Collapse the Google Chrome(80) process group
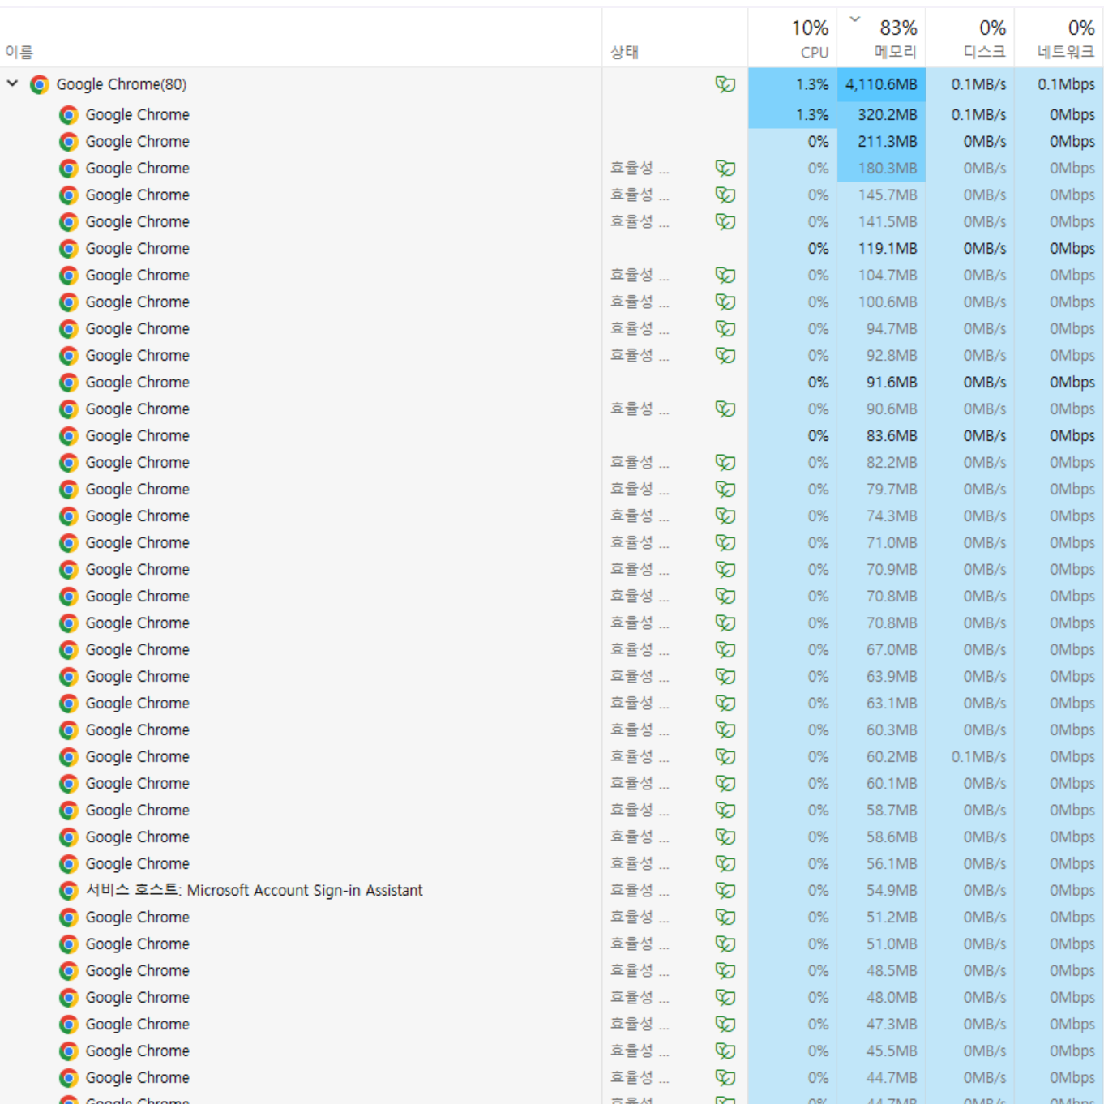The width and height of the screenshot is (1104, 1104). coord(12,83)
